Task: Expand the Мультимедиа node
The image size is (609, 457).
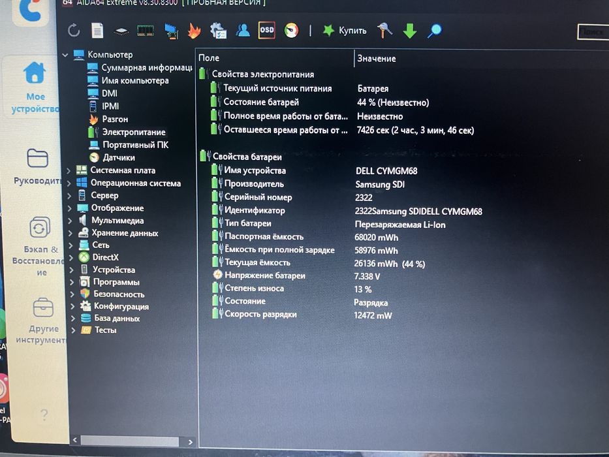Action: click(70, 221)
